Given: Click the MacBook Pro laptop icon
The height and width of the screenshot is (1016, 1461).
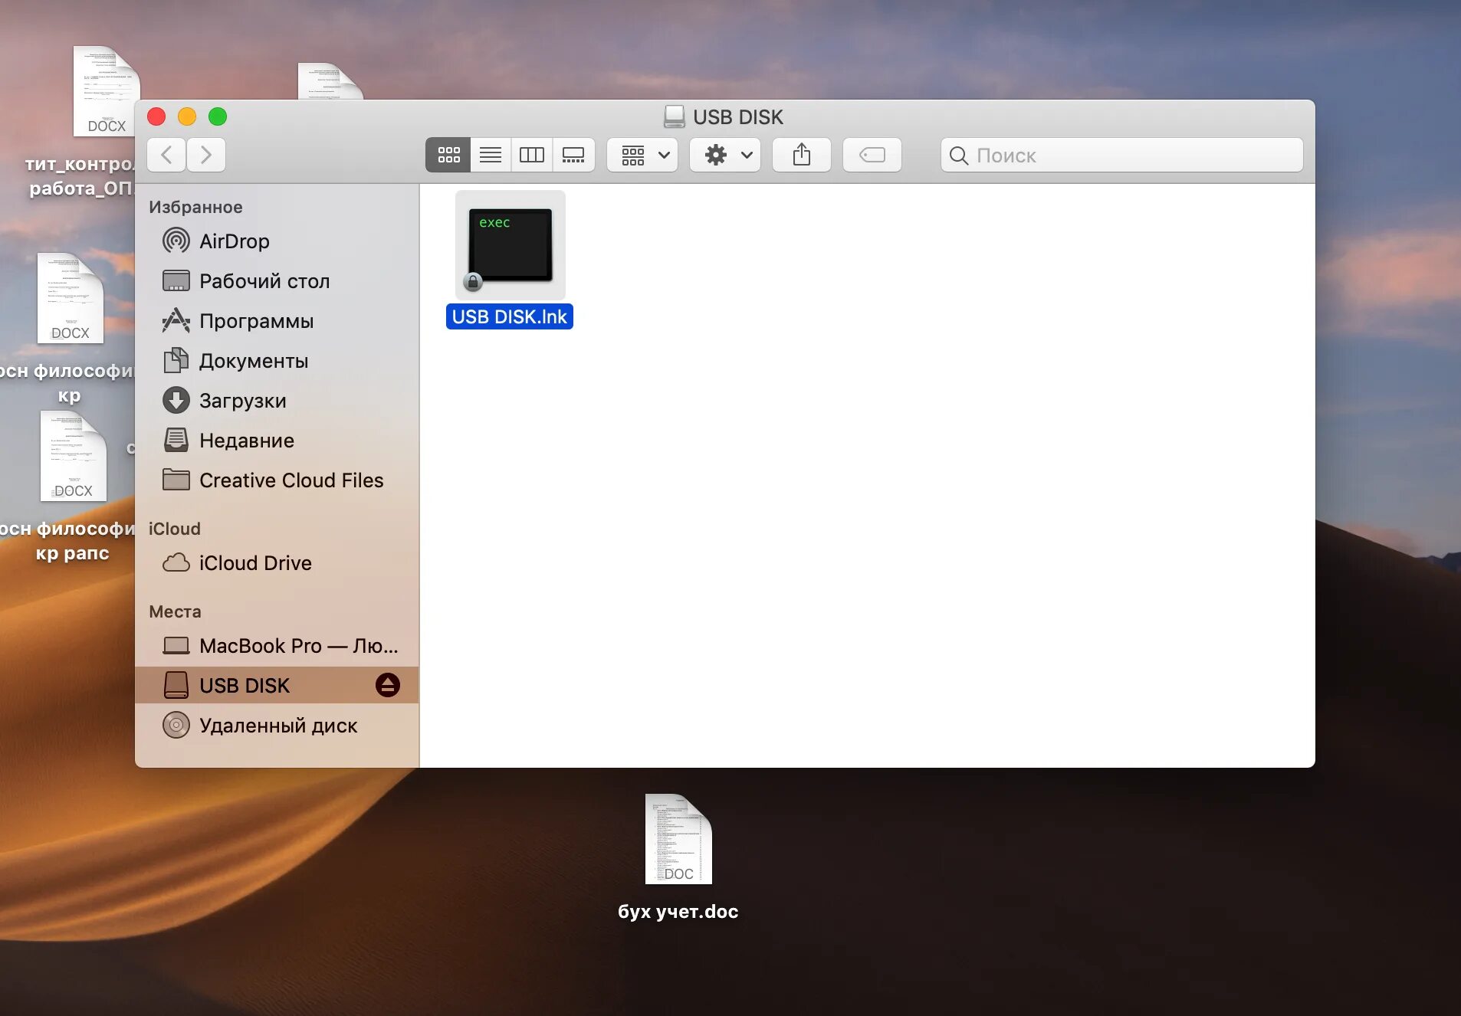Looking at the screenshot, I should pyautogui.click(x=176, y=646).
